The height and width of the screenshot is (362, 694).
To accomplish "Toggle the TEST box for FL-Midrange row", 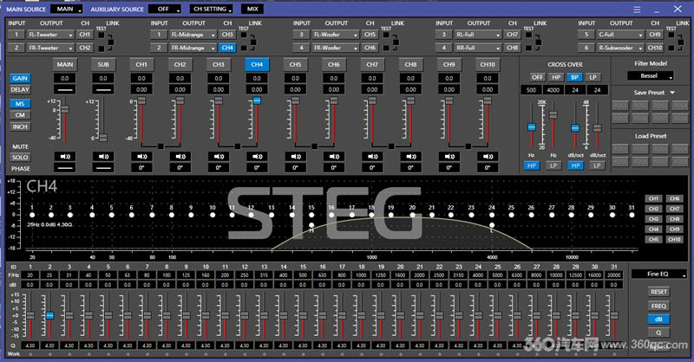I will (x=244, y=35).
